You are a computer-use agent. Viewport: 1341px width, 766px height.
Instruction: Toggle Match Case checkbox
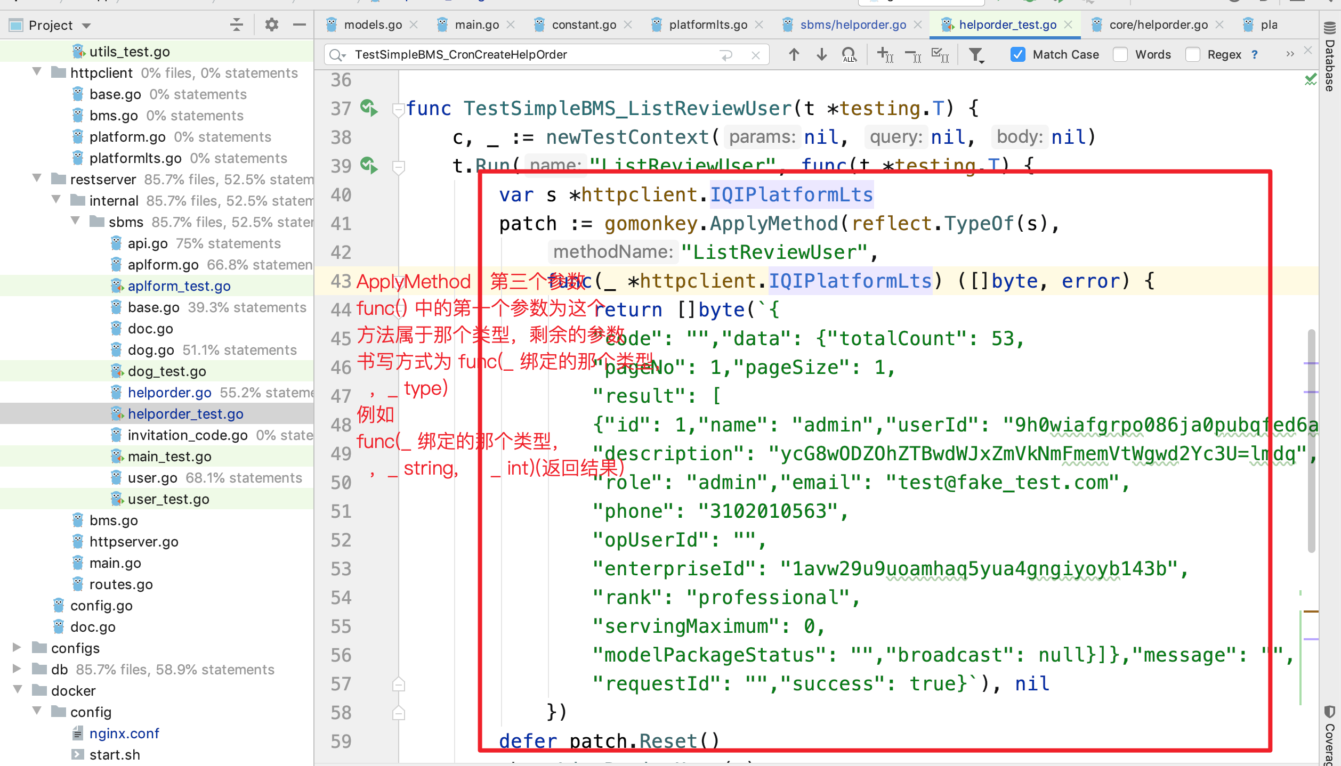click(1017, 54)
